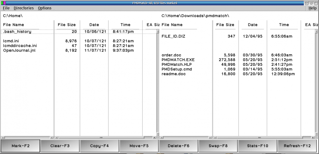Click the left pane vertical scrollbar up arrow
The image size is (319, 154).
pyautogui.click(x=158, y=32)
